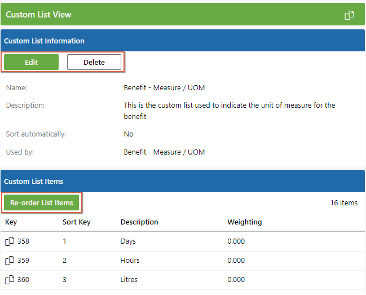Collapse the Custom List Information panel header
The height and width of the screenshot is (295, 366).
pos(44,41)
